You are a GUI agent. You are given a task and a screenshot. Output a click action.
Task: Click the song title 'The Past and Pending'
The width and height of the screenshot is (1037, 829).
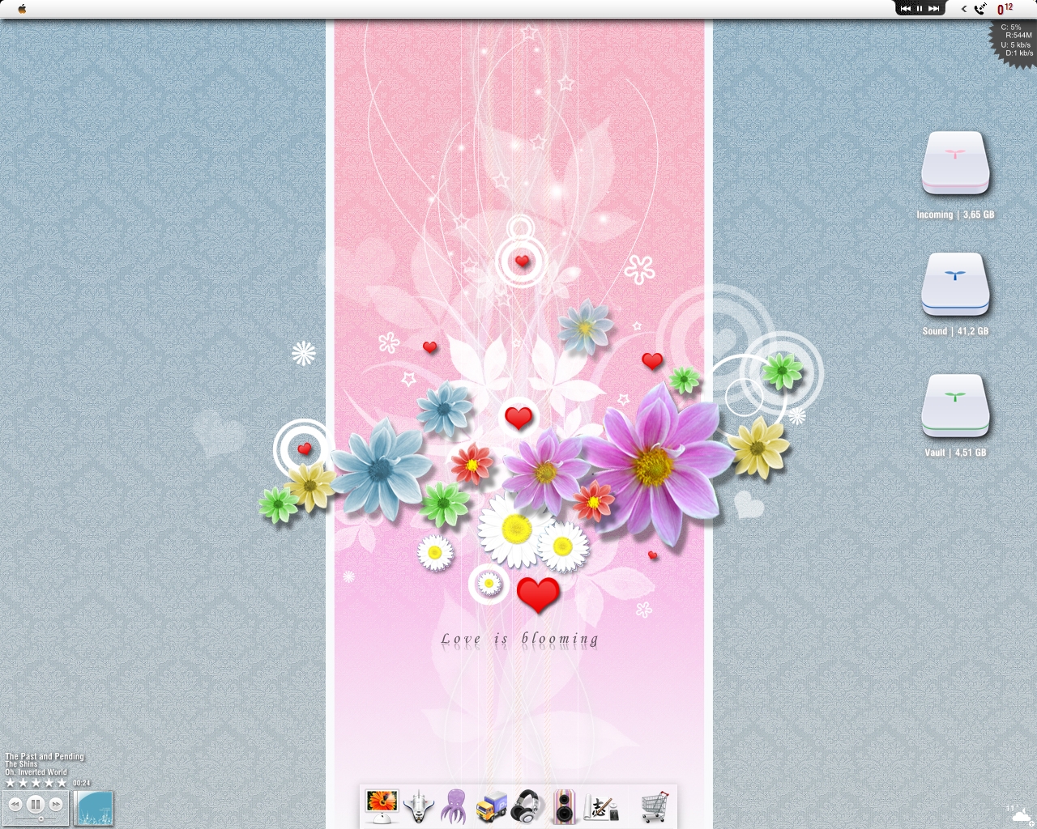click(45, 756)
